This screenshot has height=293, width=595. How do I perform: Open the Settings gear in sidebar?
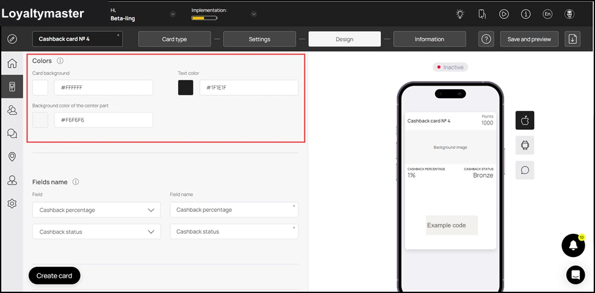coord(12,204)
